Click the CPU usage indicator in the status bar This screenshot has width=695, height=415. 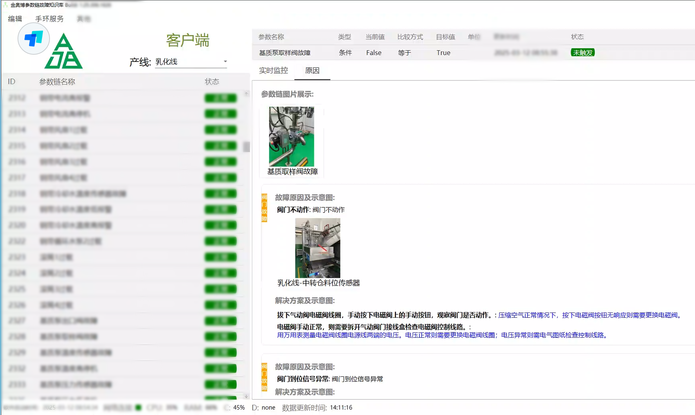159,407
